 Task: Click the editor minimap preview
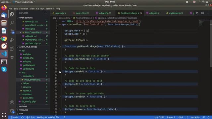tap(202, 23)
